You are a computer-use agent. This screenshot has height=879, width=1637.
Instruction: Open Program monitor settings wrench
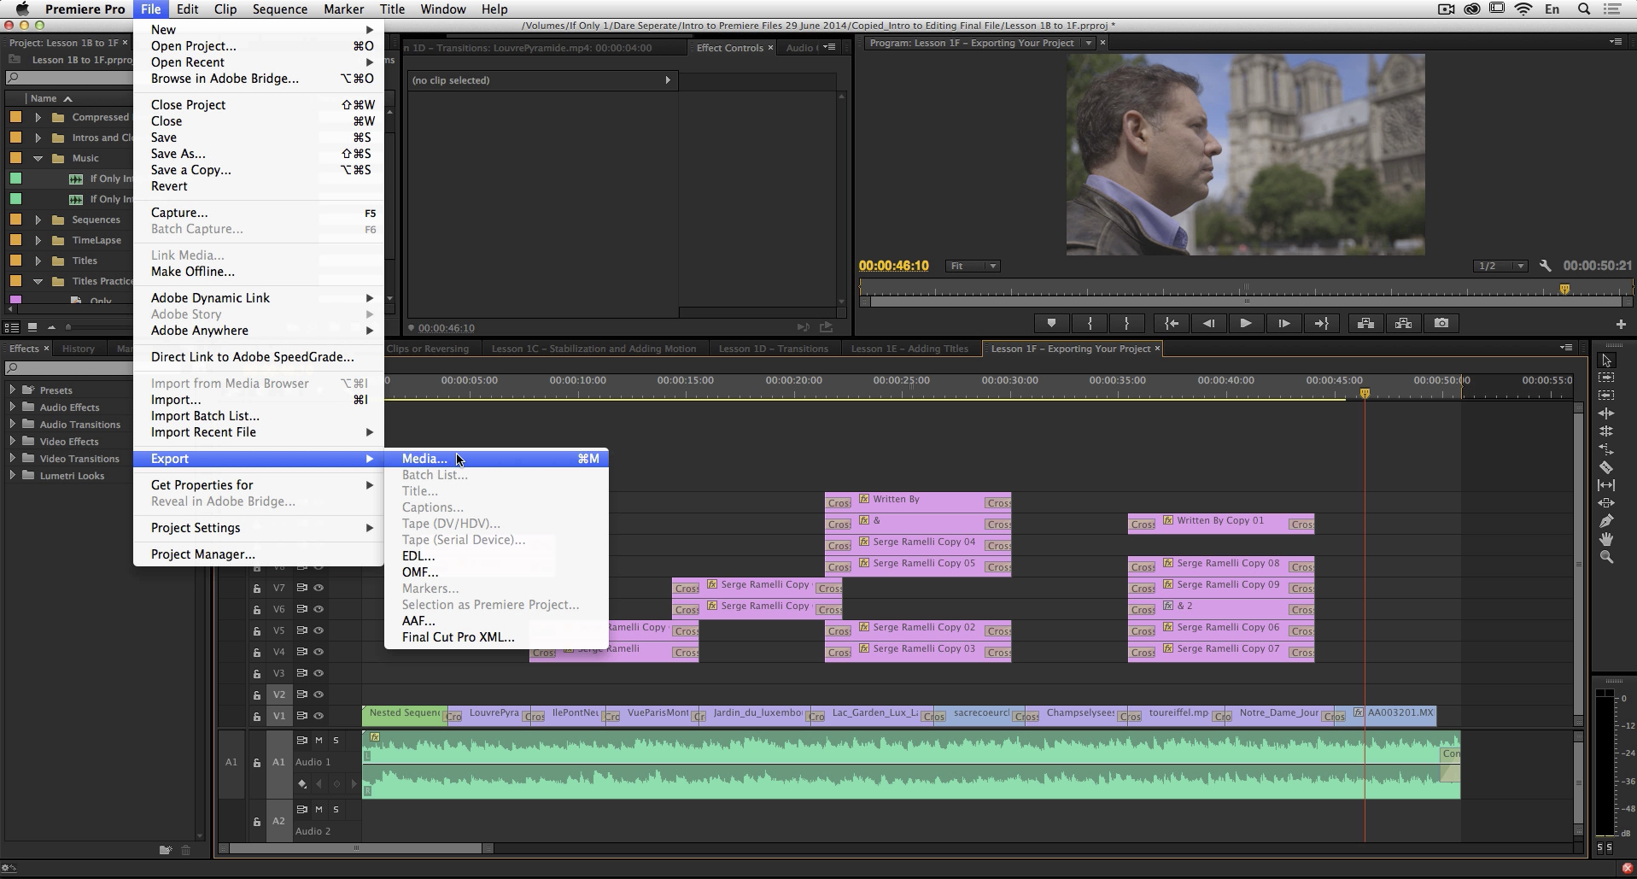[x=1545, y=266]
